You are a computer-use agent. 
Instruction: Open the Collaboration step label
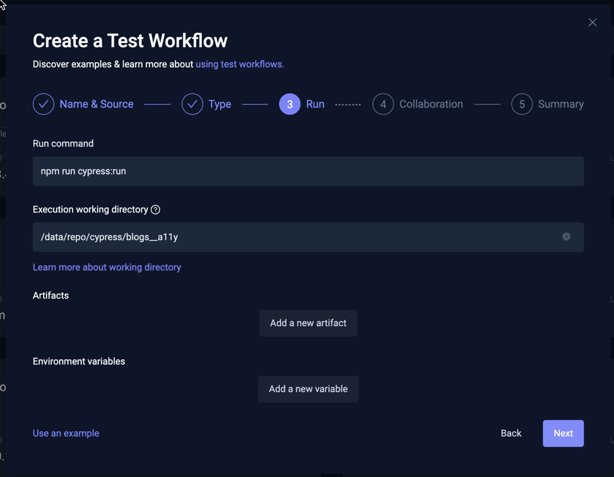point(431,104)
